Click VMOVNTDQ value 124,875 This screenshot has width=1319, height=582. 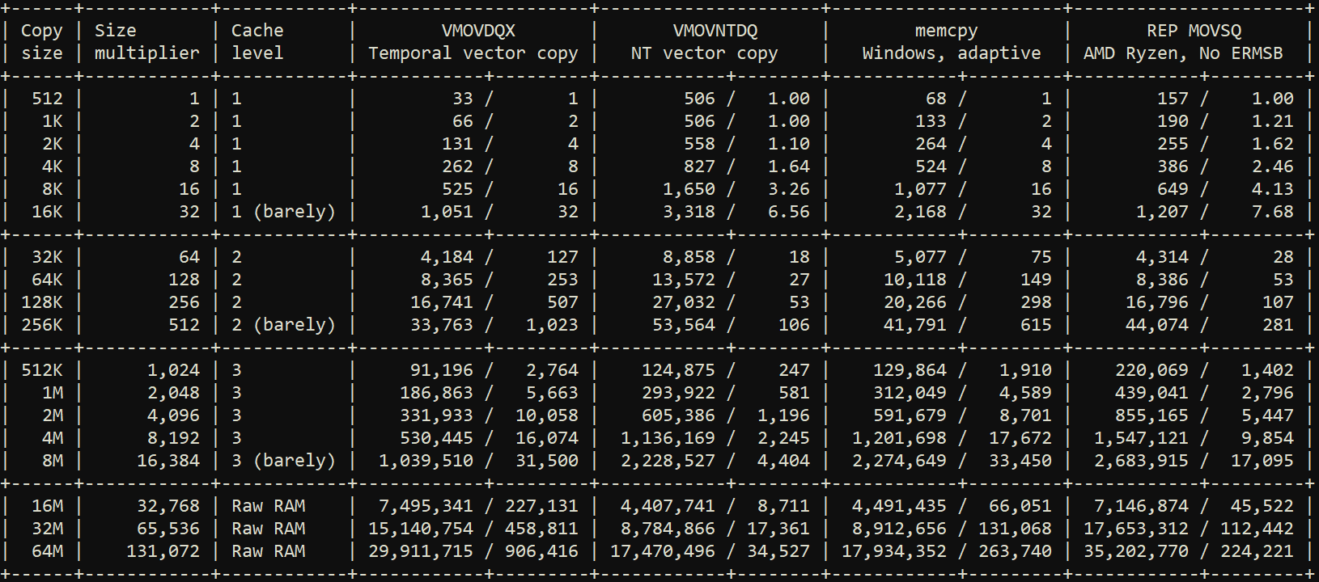tap(679, 370)
